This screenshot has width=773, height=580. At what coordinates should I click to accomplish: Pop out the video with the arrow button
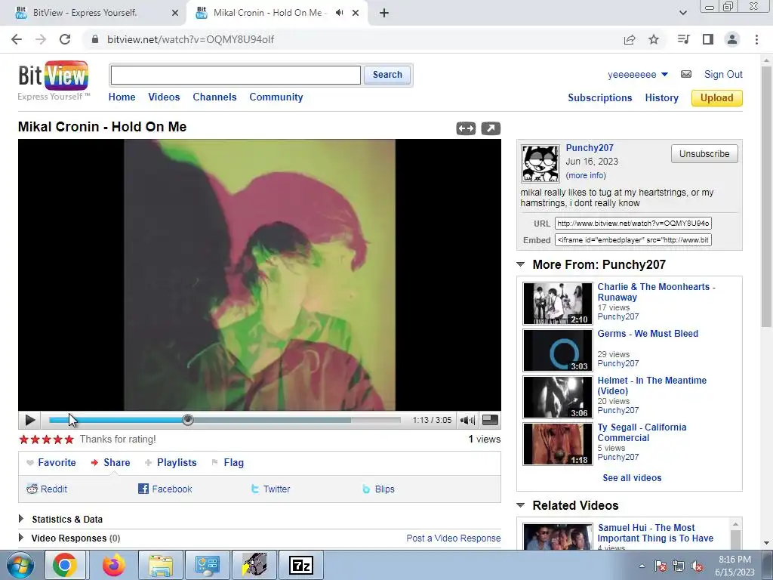491,128
